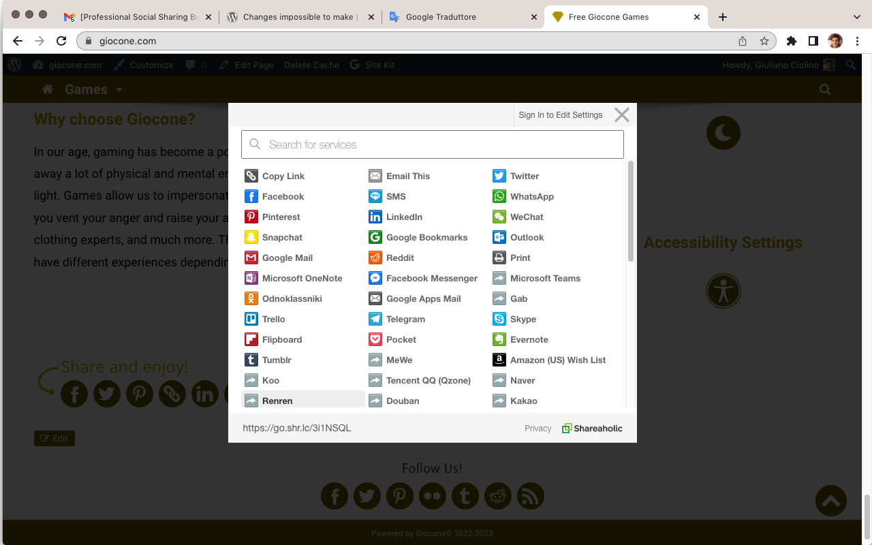Choose Kakao from the services list
This screenshot has height=545, width=872.
click(515, 401)
